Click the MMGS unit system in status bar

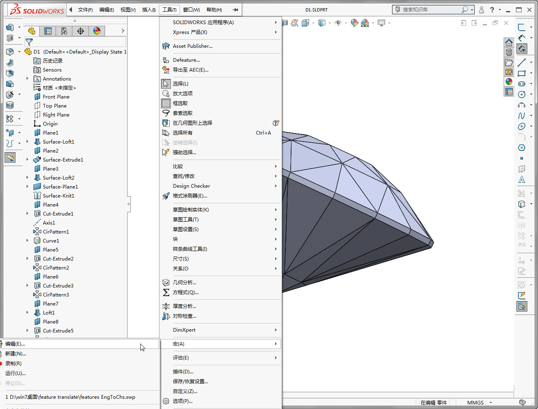tap(475, 403)
